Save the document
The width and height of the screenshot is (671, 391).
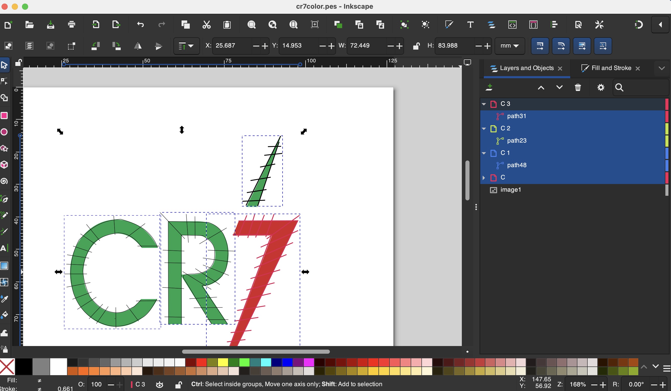pos(51,25)
